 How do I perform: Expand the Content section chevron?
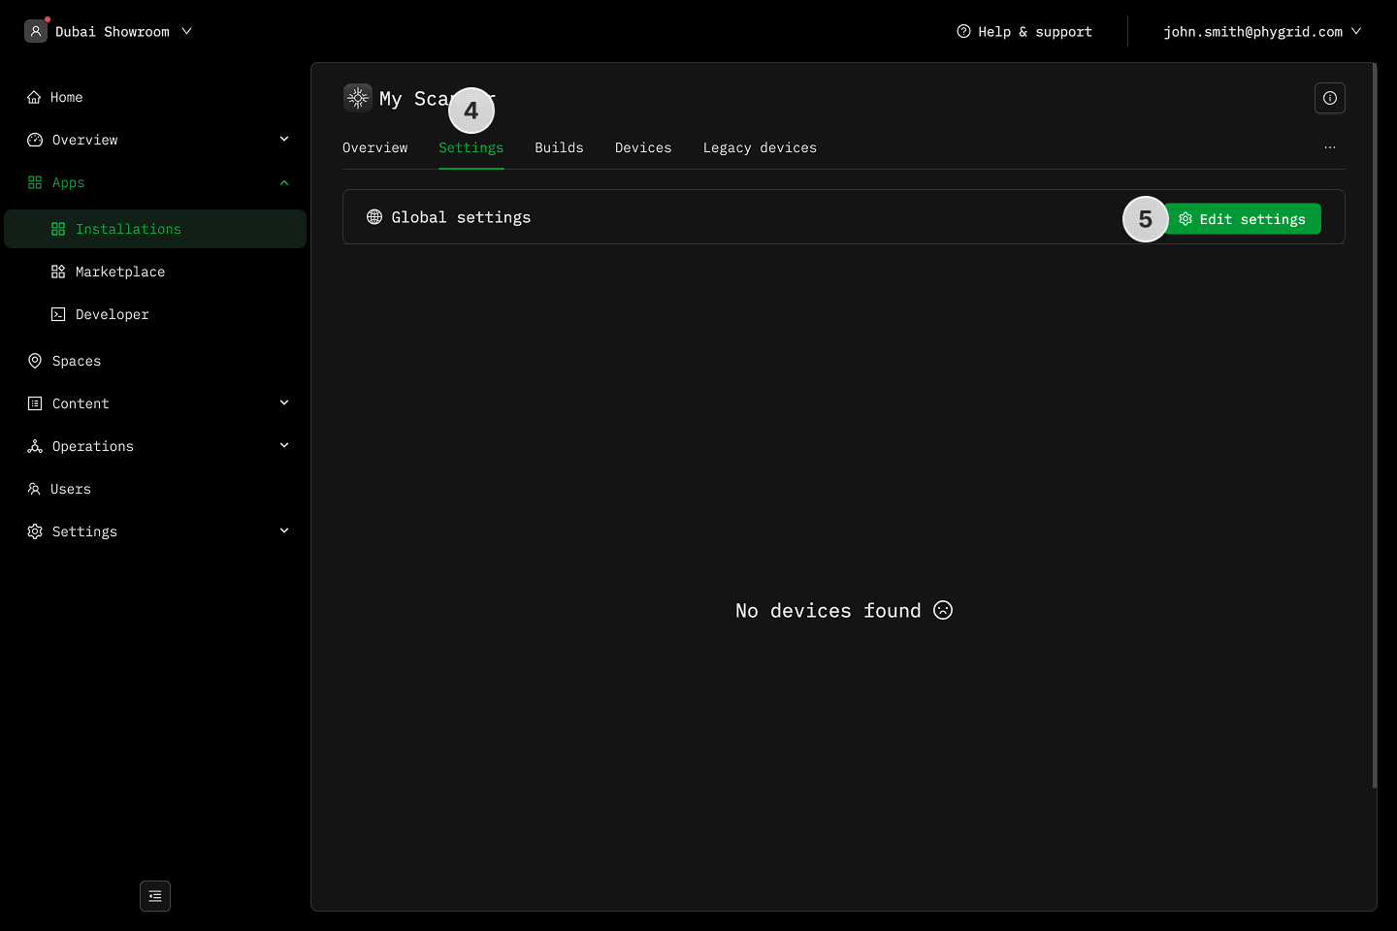283,402
